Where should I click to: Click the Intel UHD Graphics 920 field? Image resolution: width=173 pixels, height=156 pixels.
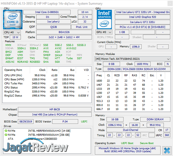[x=143, y=17]
